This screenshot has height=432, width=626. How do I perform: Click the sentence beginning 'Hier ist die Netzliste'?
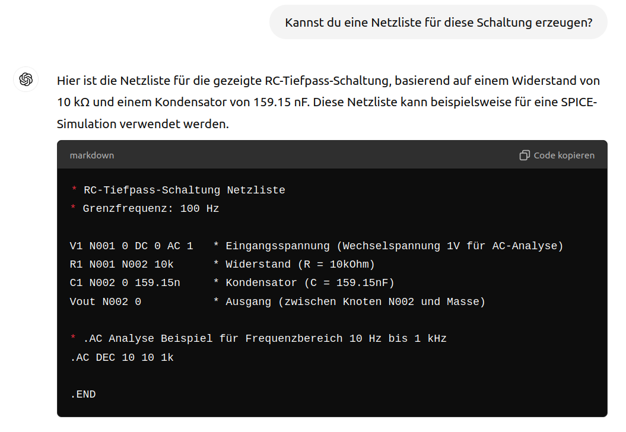point(328,91)
